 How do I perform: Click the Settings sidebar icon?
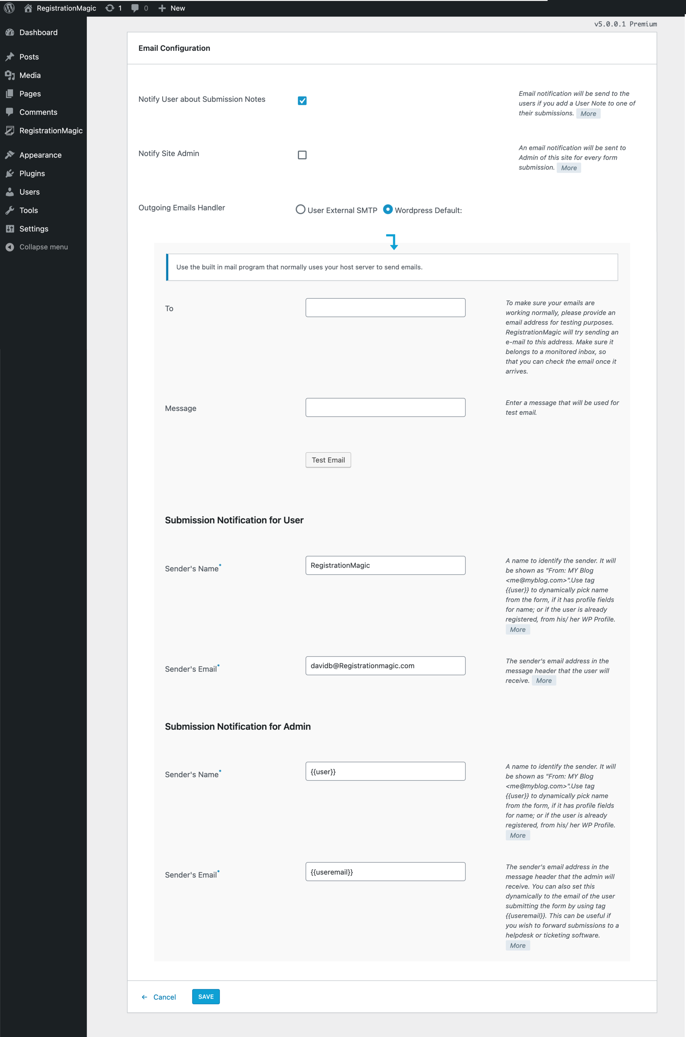click(10, 228)
